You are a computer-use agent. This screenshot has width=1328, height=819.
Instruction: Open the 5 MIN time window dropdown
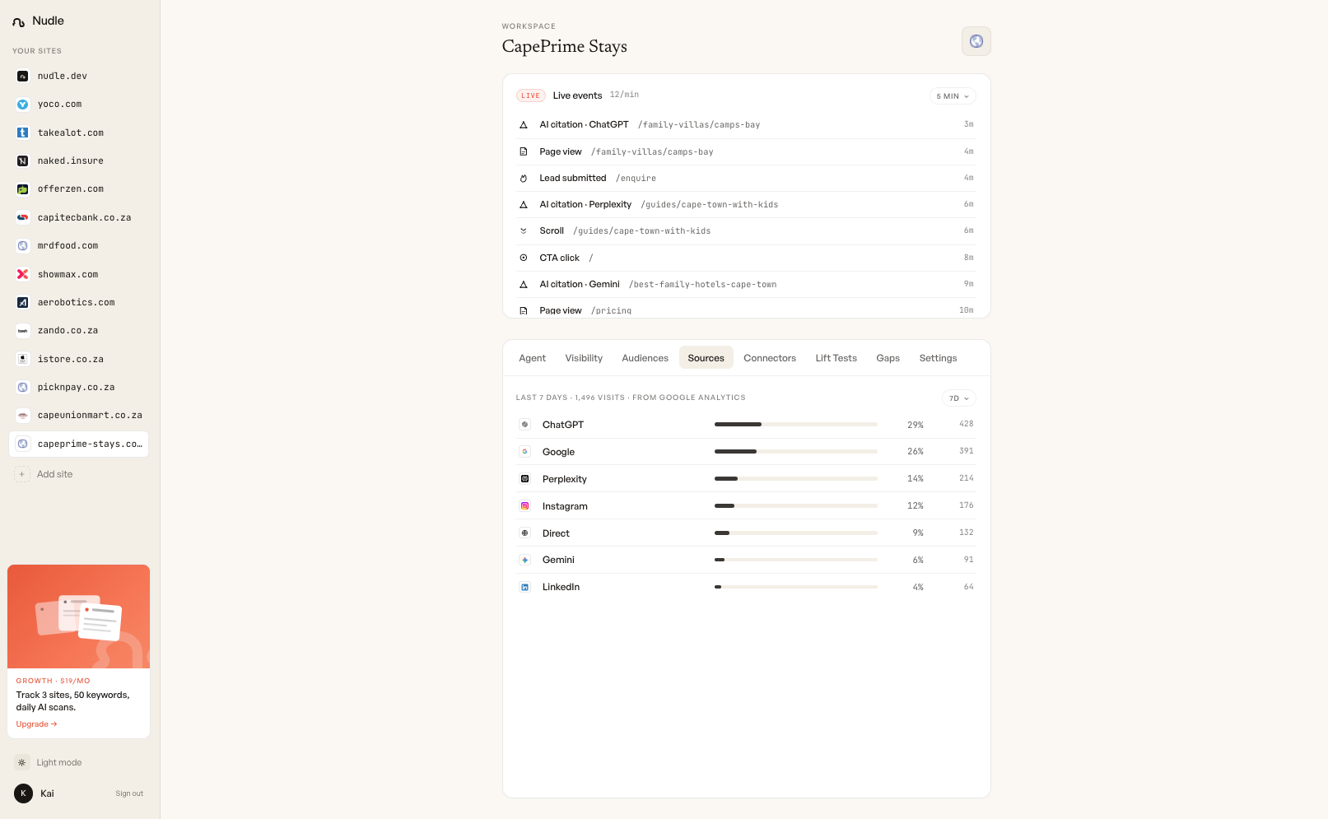click(x=953, y=96)
